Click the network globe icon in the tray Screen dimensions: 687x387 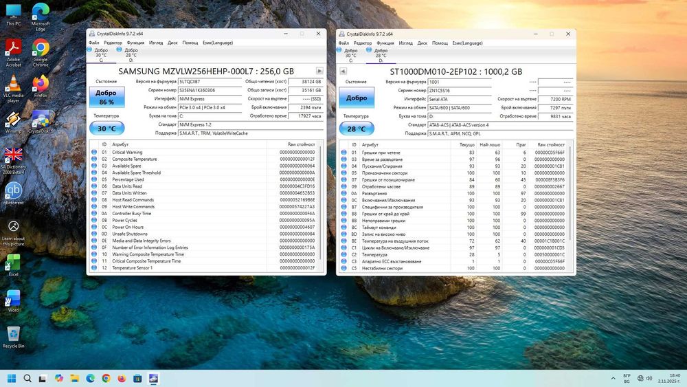pyautogui.click(x=640, y=378)
